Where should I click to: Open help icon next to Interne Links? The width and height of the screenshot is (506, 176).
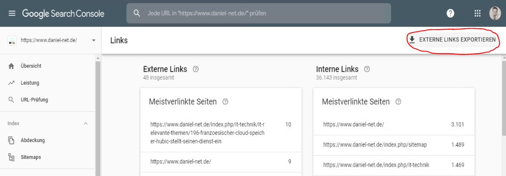tap(367, 69)
